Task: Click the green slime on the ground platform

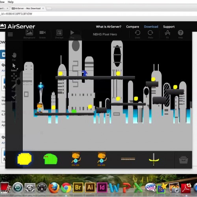Action: (74, 111)
